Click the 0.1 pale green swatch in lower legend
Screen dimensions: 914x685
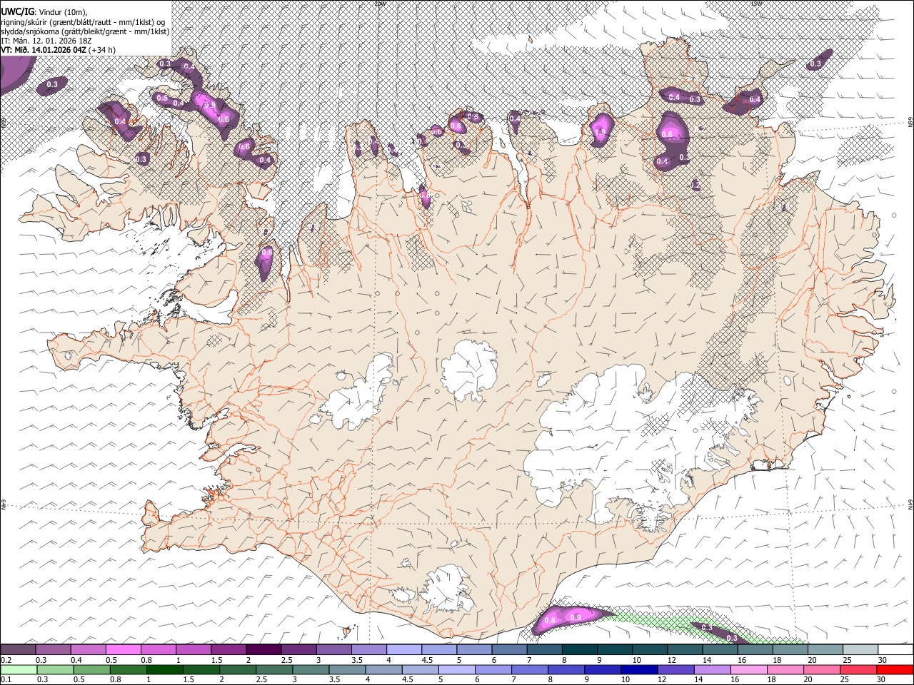tap(18, 670)
